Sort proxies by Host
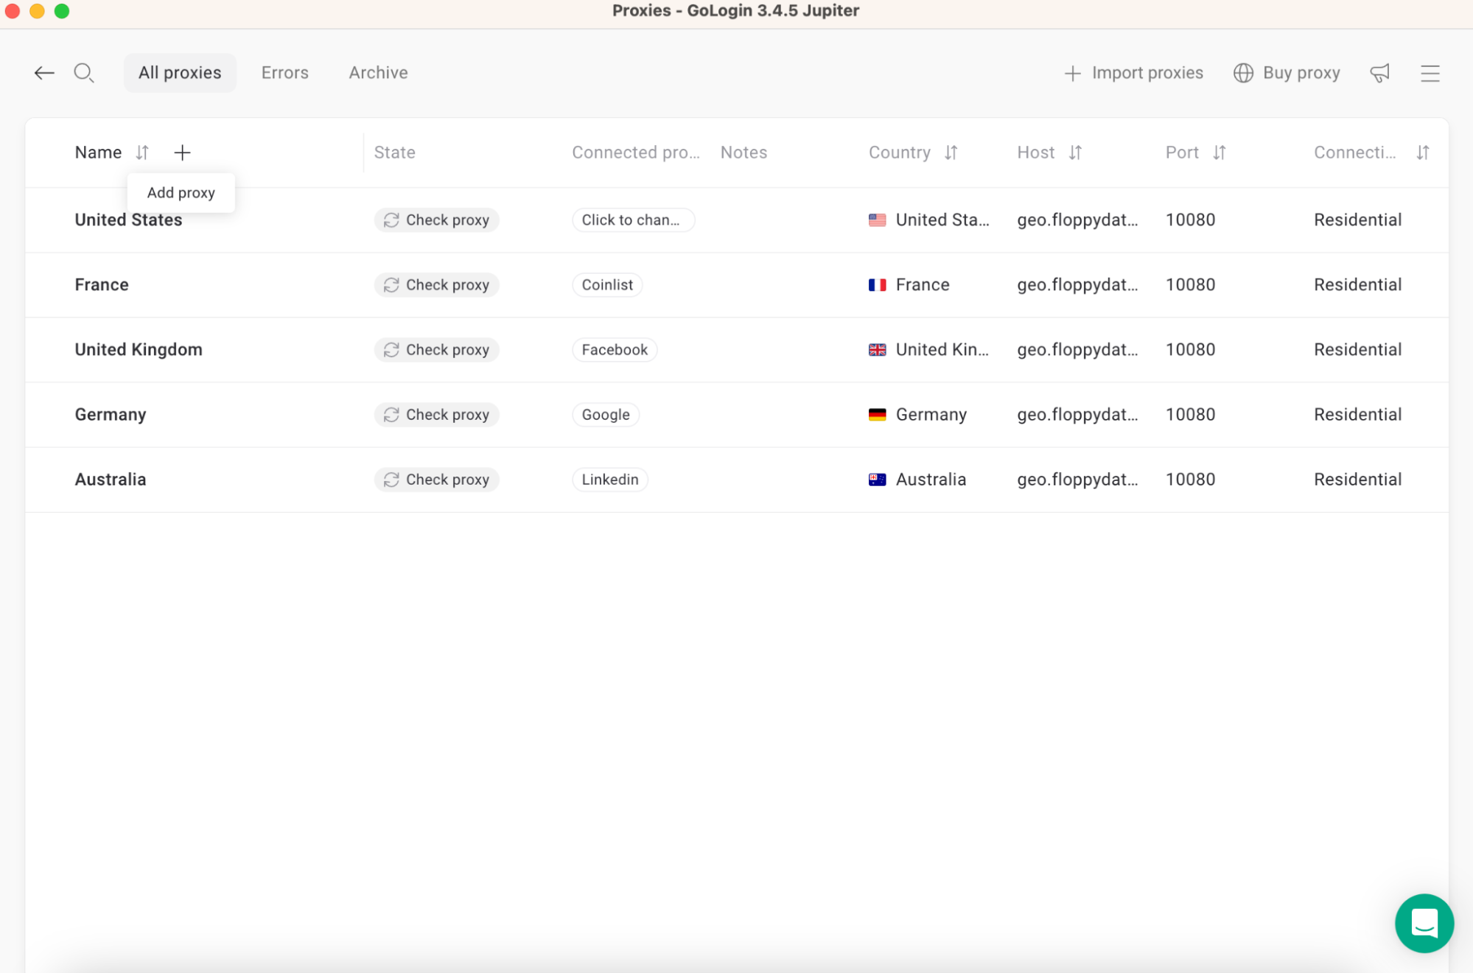 coord(1075,152)
